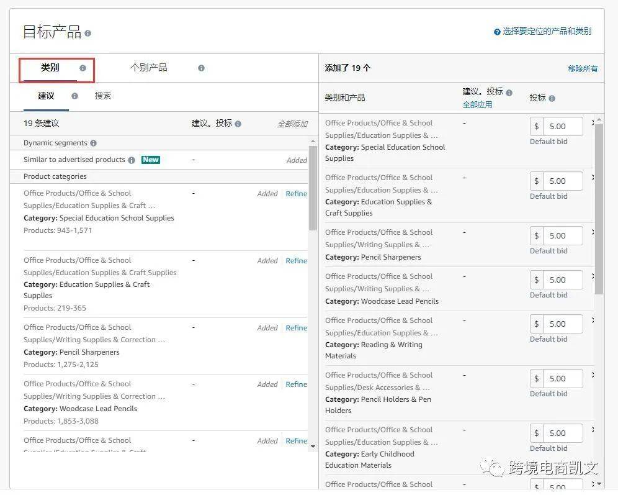
Task: Switch to the 个别产品 tab
Action: 148,68
